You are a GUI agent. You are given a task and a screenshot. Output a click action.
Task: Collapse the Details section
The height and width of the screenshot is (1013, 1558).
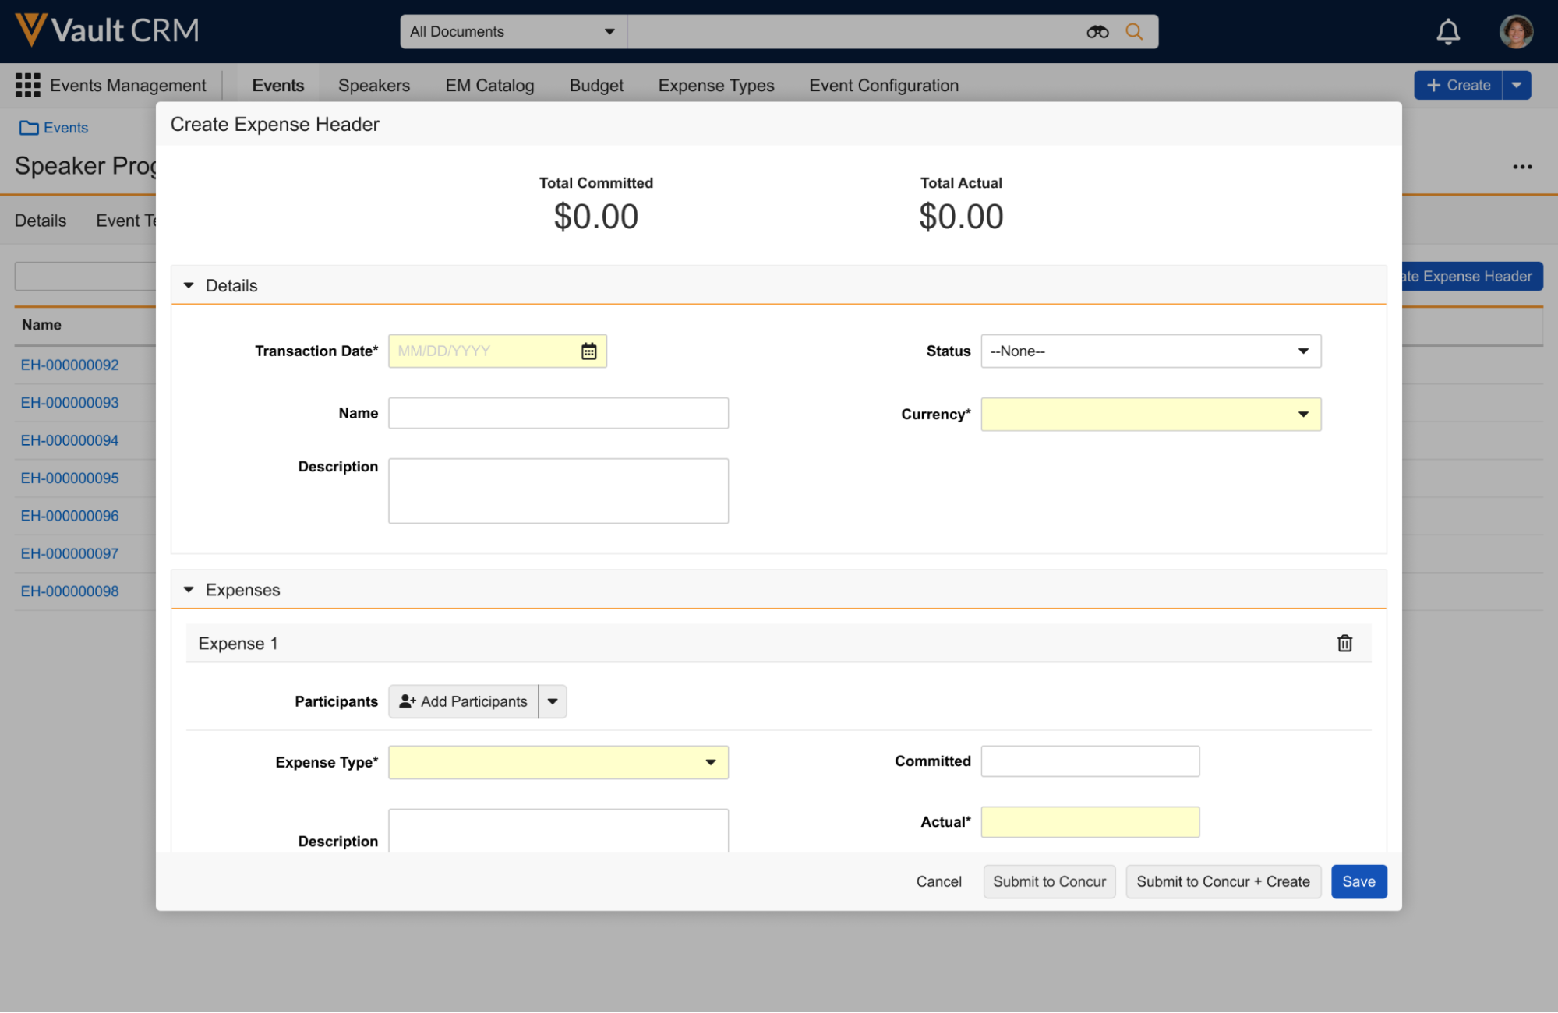189,286
